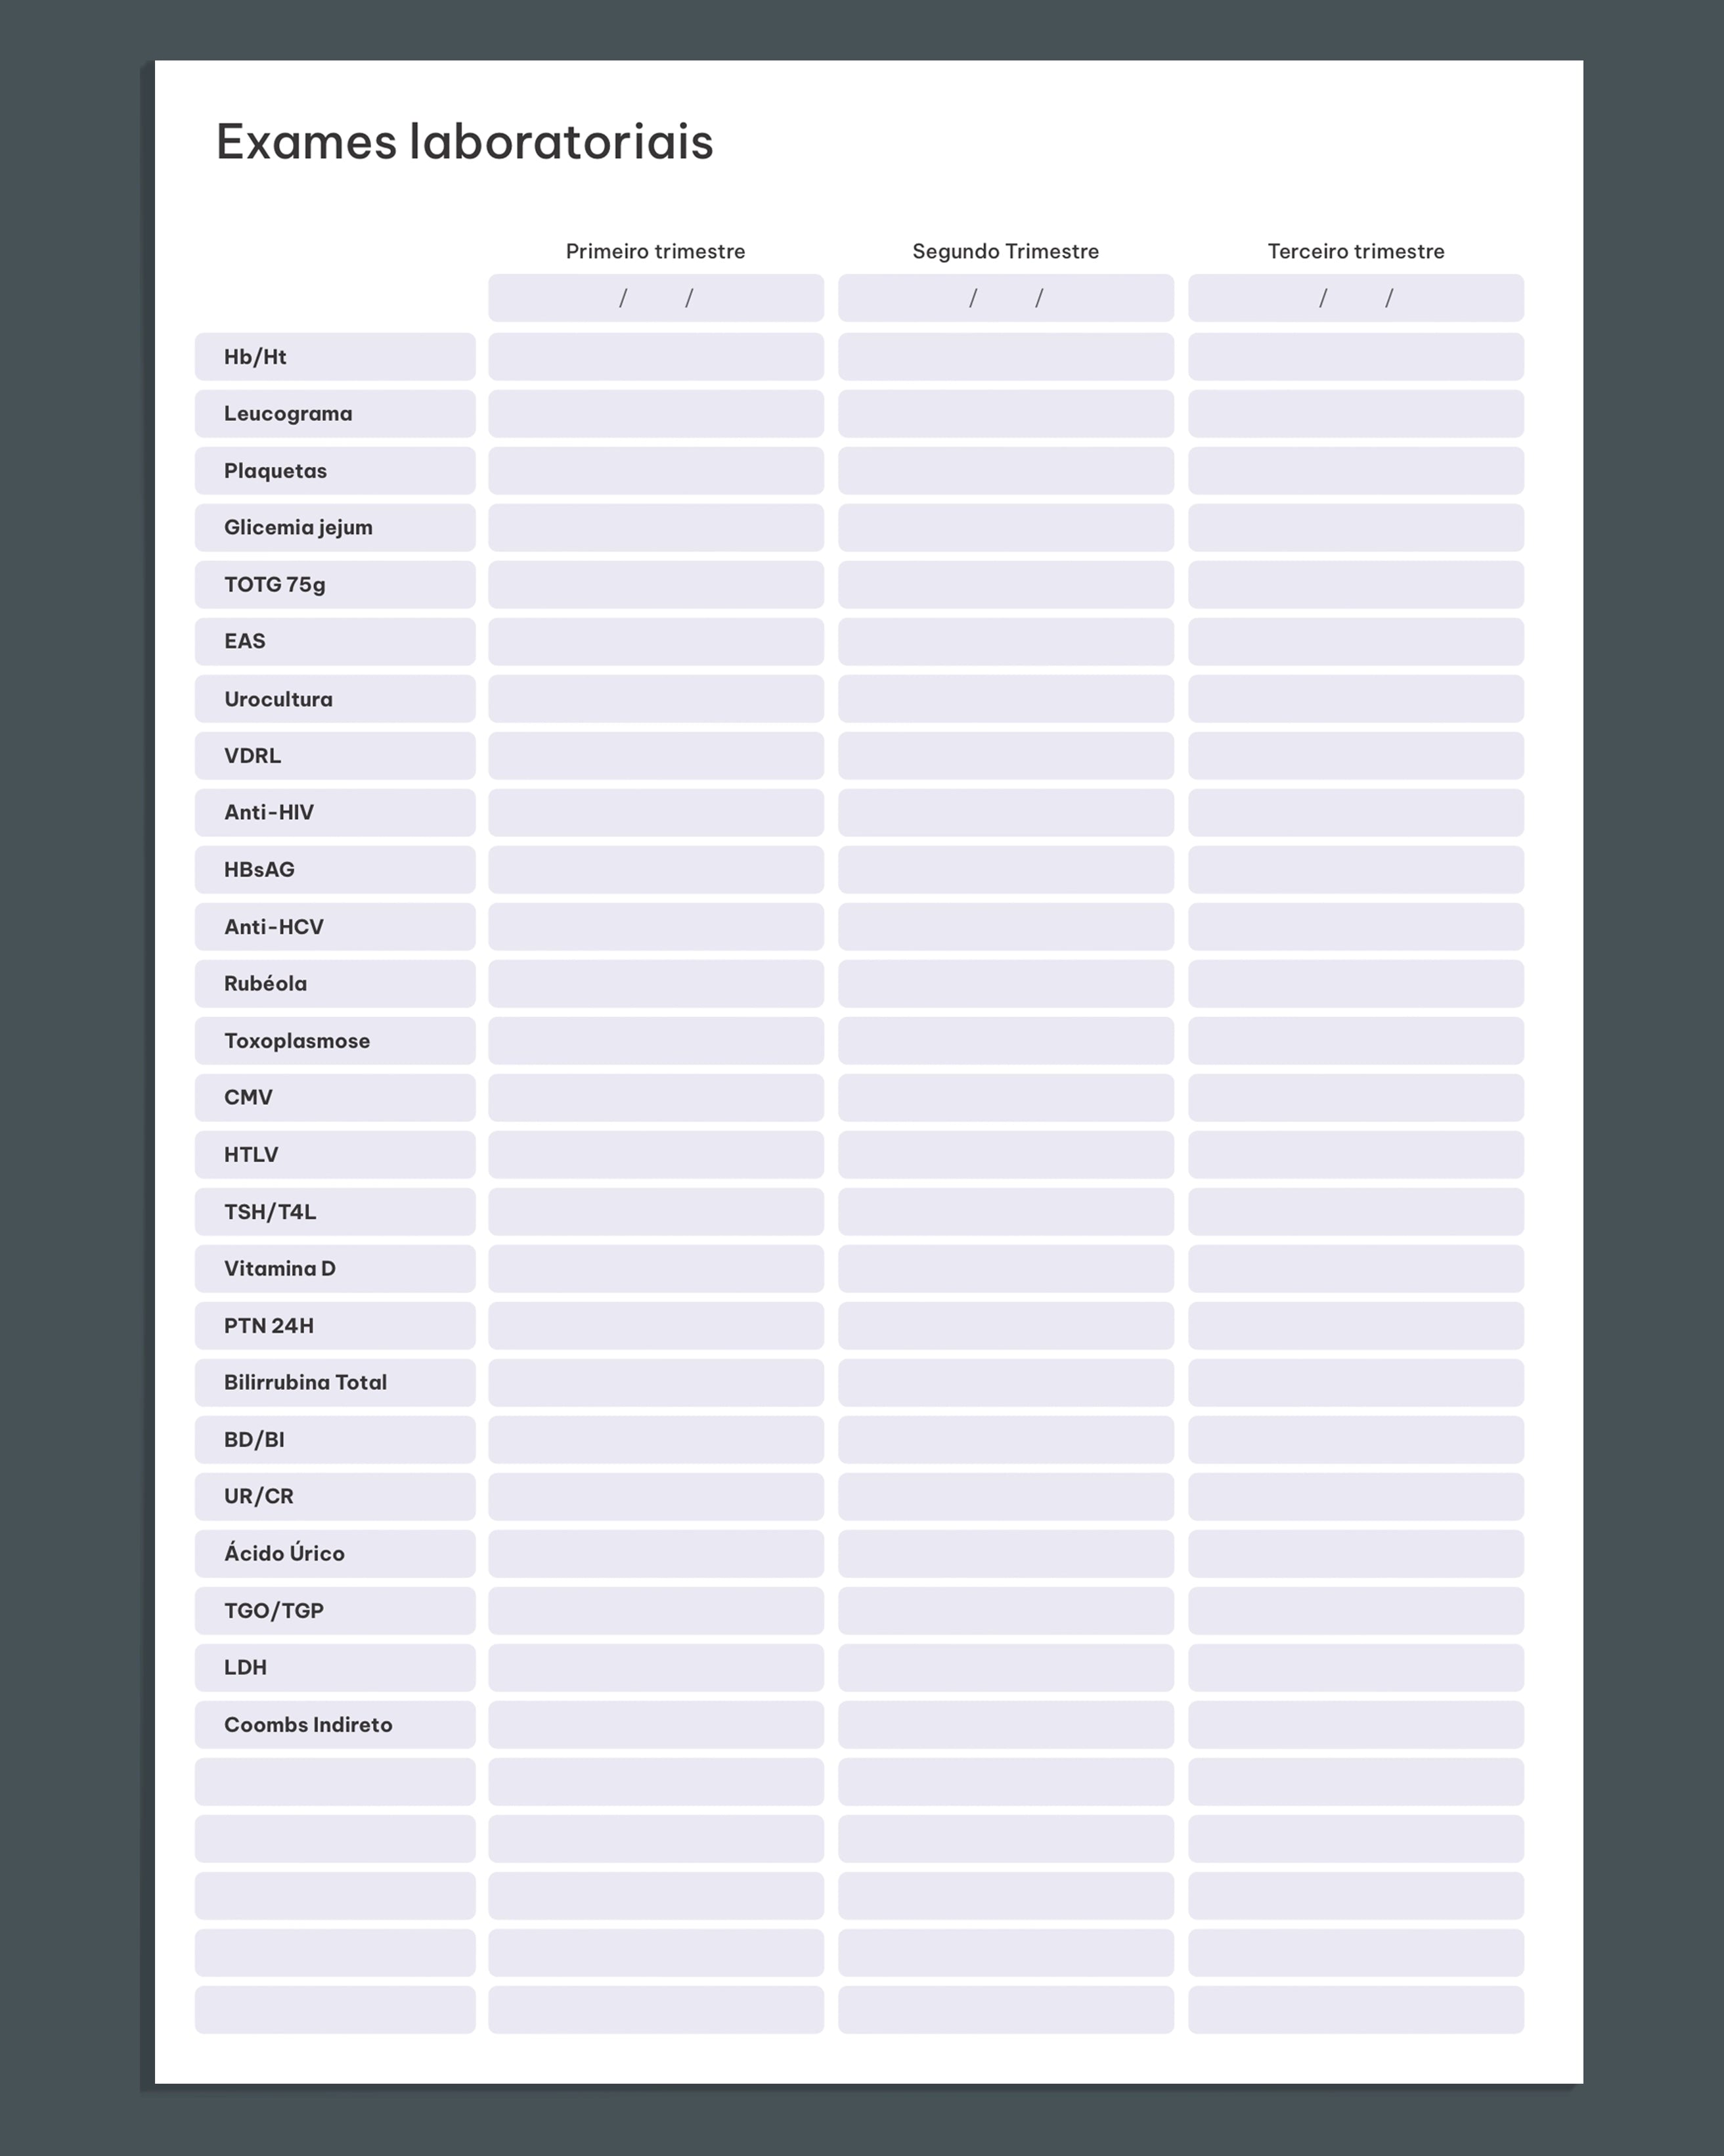The image size is (1724, 2156).
Task: Click Bilirrubina Total first trimestre cell
Action: point(656,1383)
